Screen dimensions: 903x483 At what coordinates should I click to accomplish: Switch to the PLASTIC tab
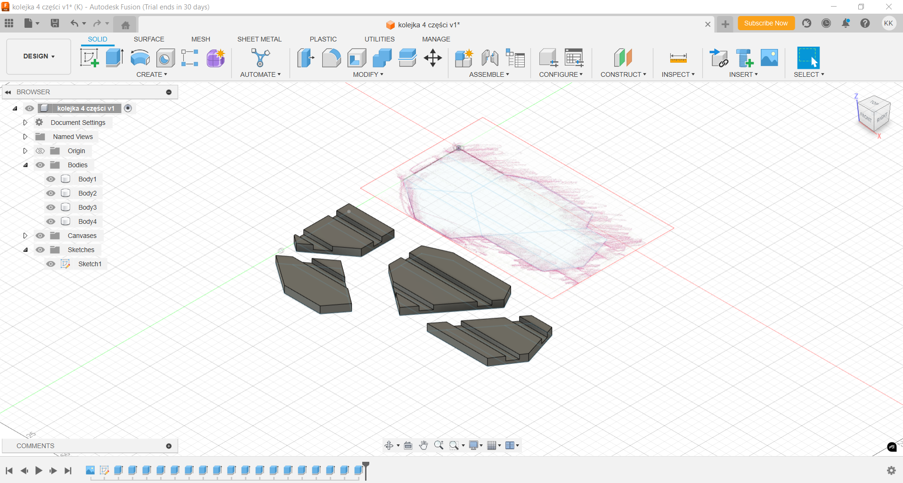[x=323, y=39]
